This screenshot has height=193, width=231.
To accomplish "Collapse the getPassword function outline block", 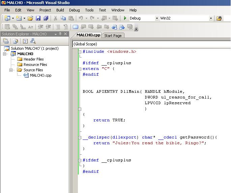I will click(x=80, y=137).
